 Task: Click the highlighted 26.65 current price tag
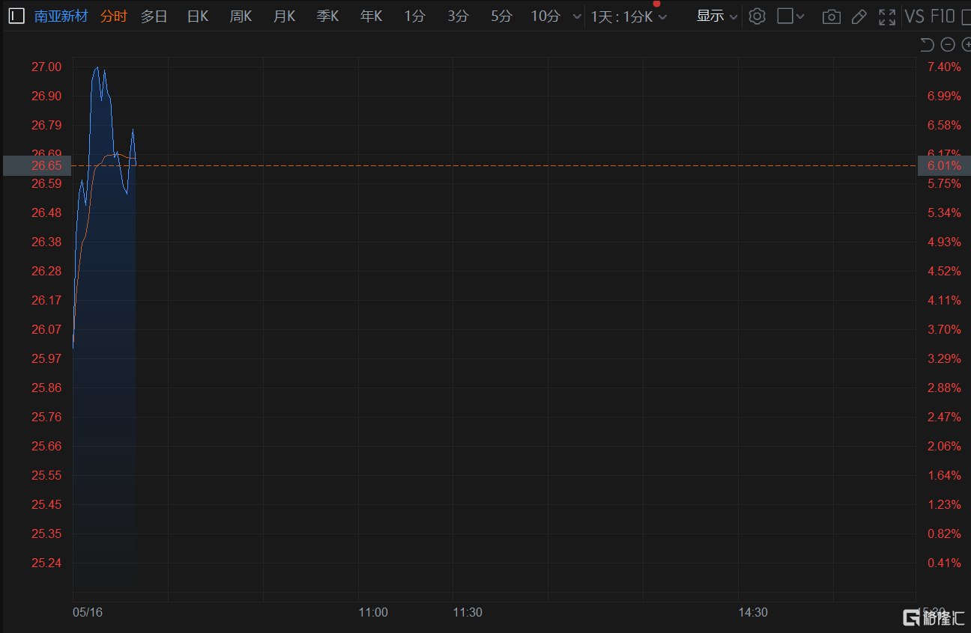tap(37, 165)
